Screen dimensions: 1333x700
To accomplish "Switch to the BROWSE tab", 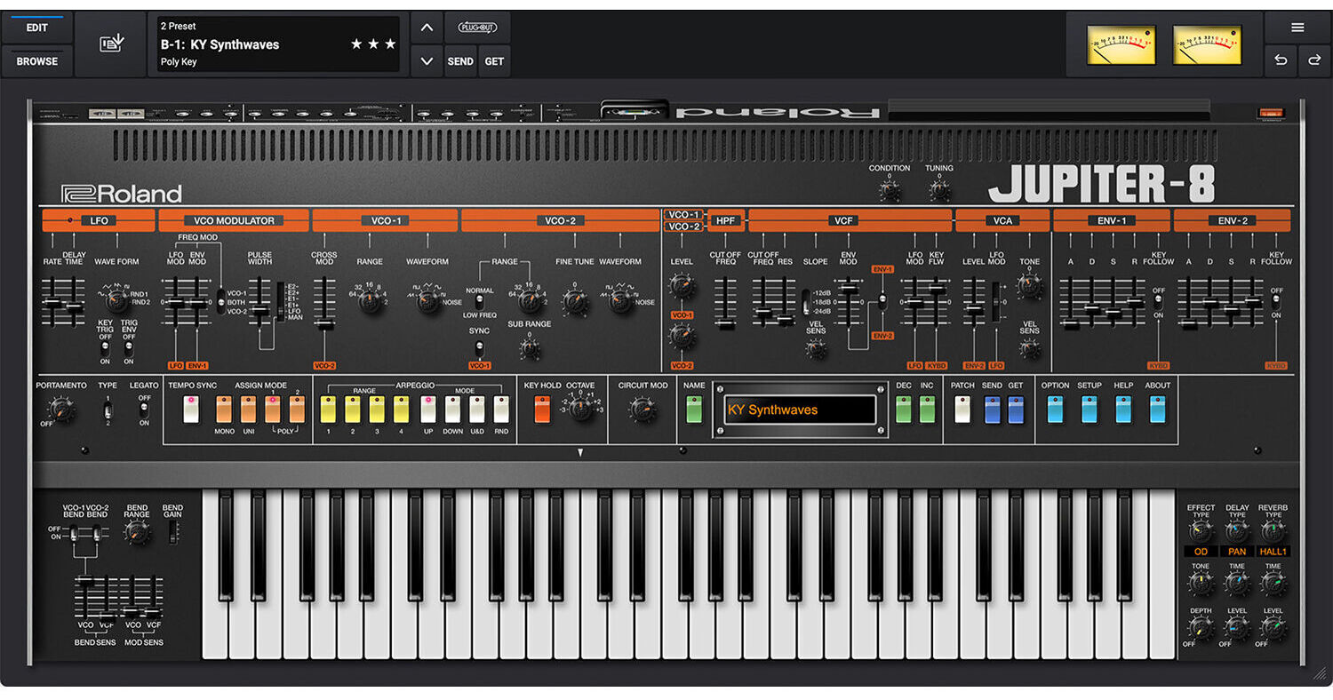I will pyautogui.click(x=36, y=60).
